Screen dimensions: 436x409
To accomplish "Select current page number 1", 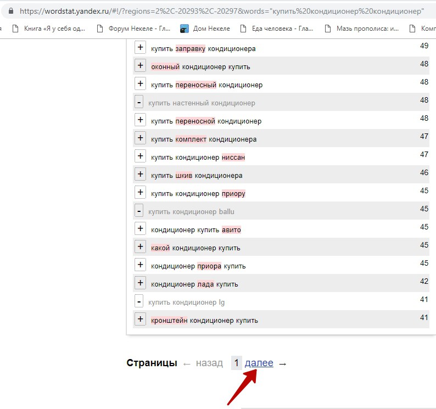I will tap(236, 363).
